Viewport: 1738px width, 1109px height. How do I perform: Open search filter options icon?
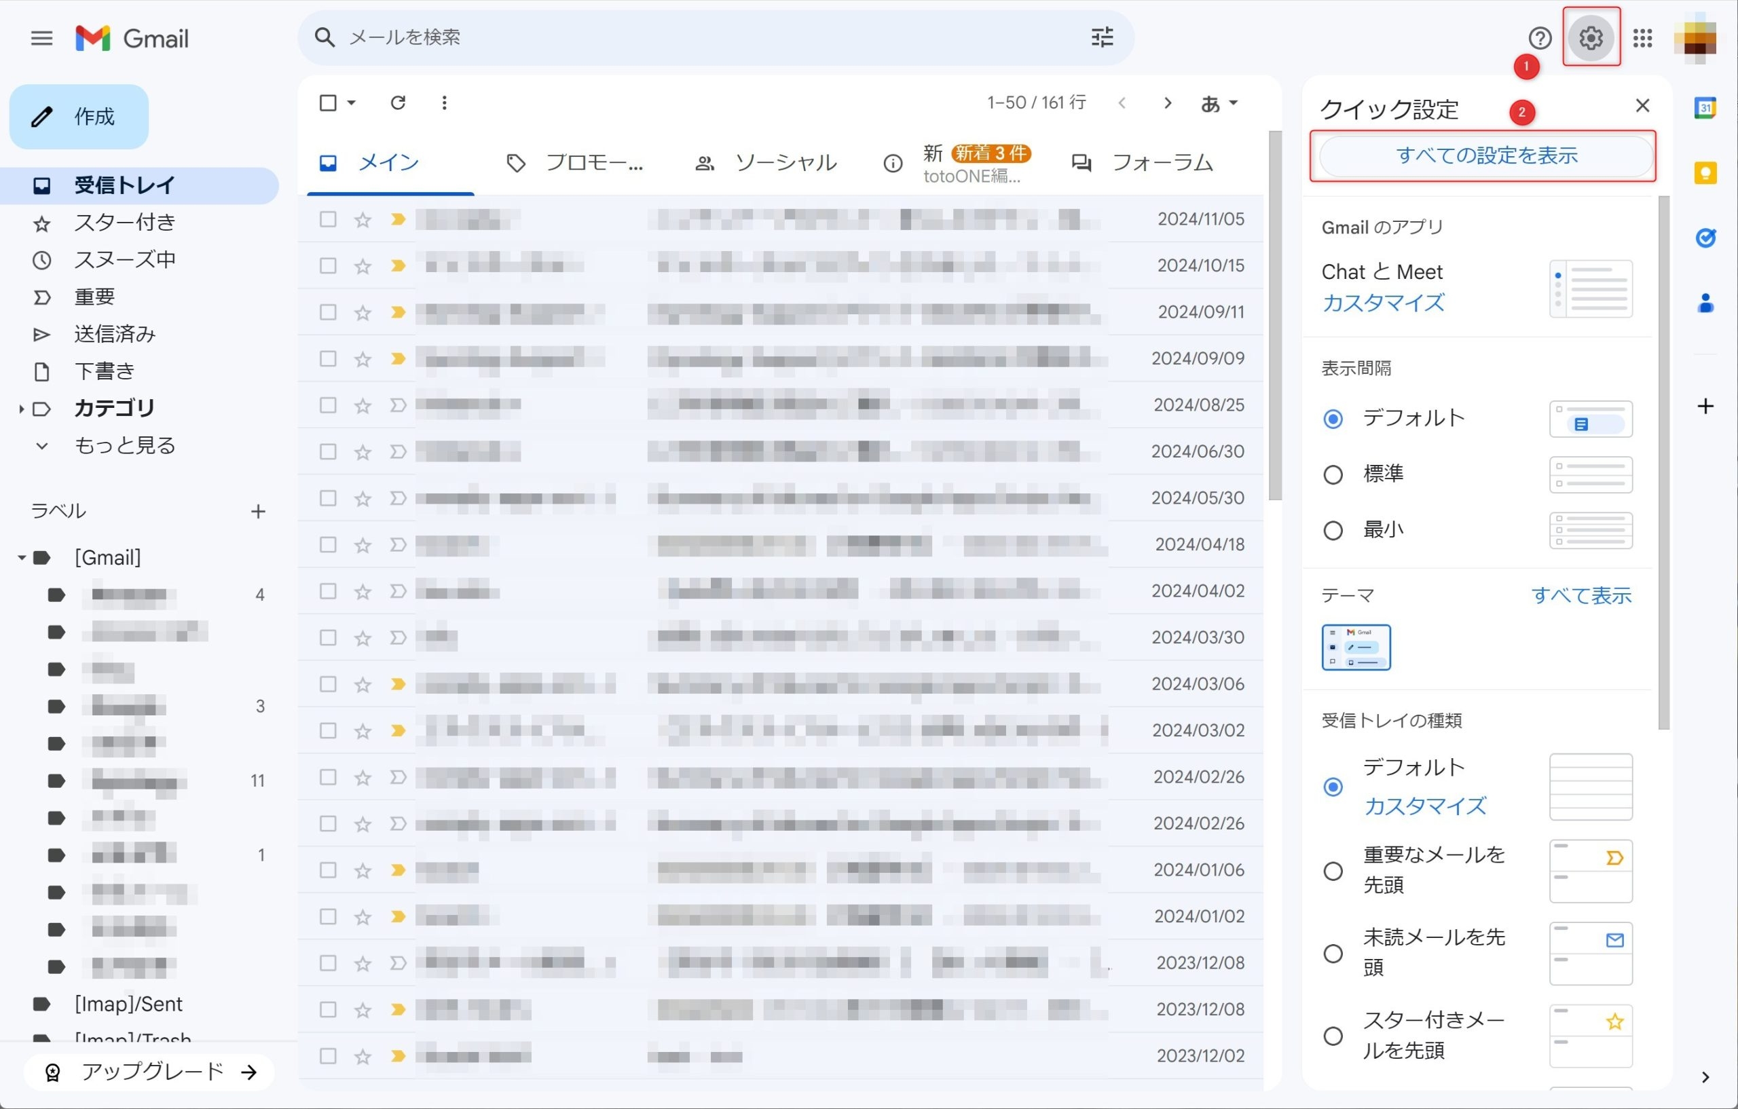pos(1102,37)
